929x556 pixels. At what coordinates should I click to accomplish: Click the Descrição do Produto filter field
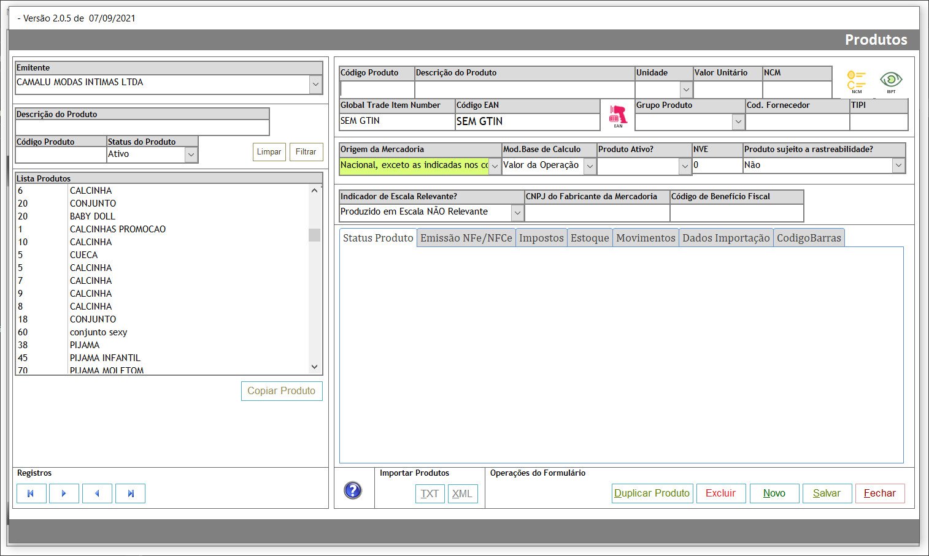(142, 128)
